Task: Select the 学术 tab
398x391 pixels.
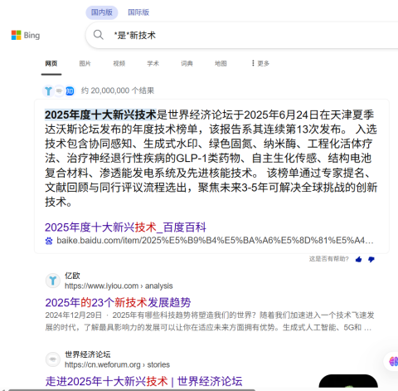Action: (x=153, y=63)
